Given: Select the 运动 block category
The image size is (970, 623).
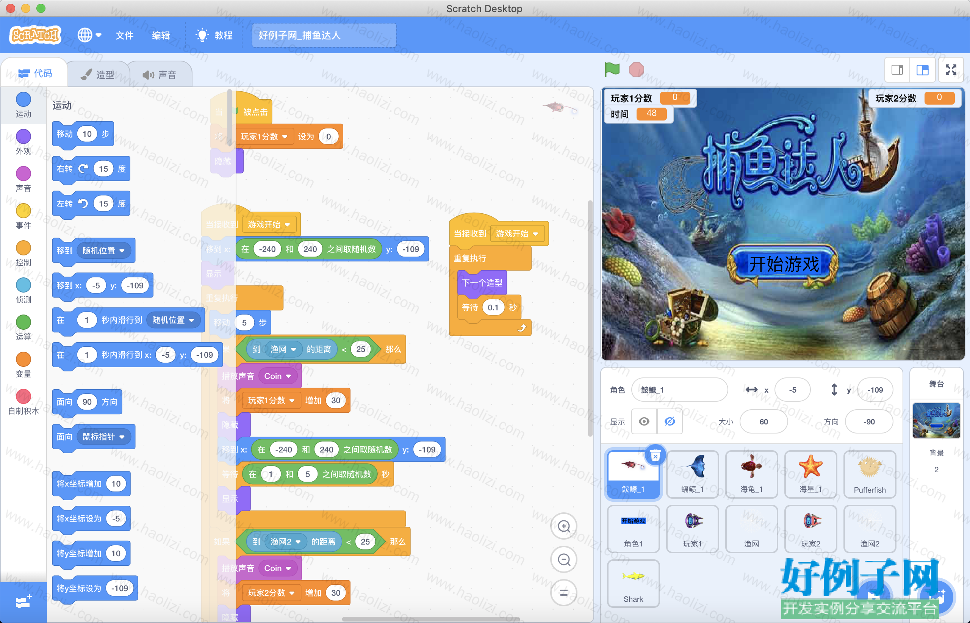Looking at the screenshot, I should pos(23,105).
